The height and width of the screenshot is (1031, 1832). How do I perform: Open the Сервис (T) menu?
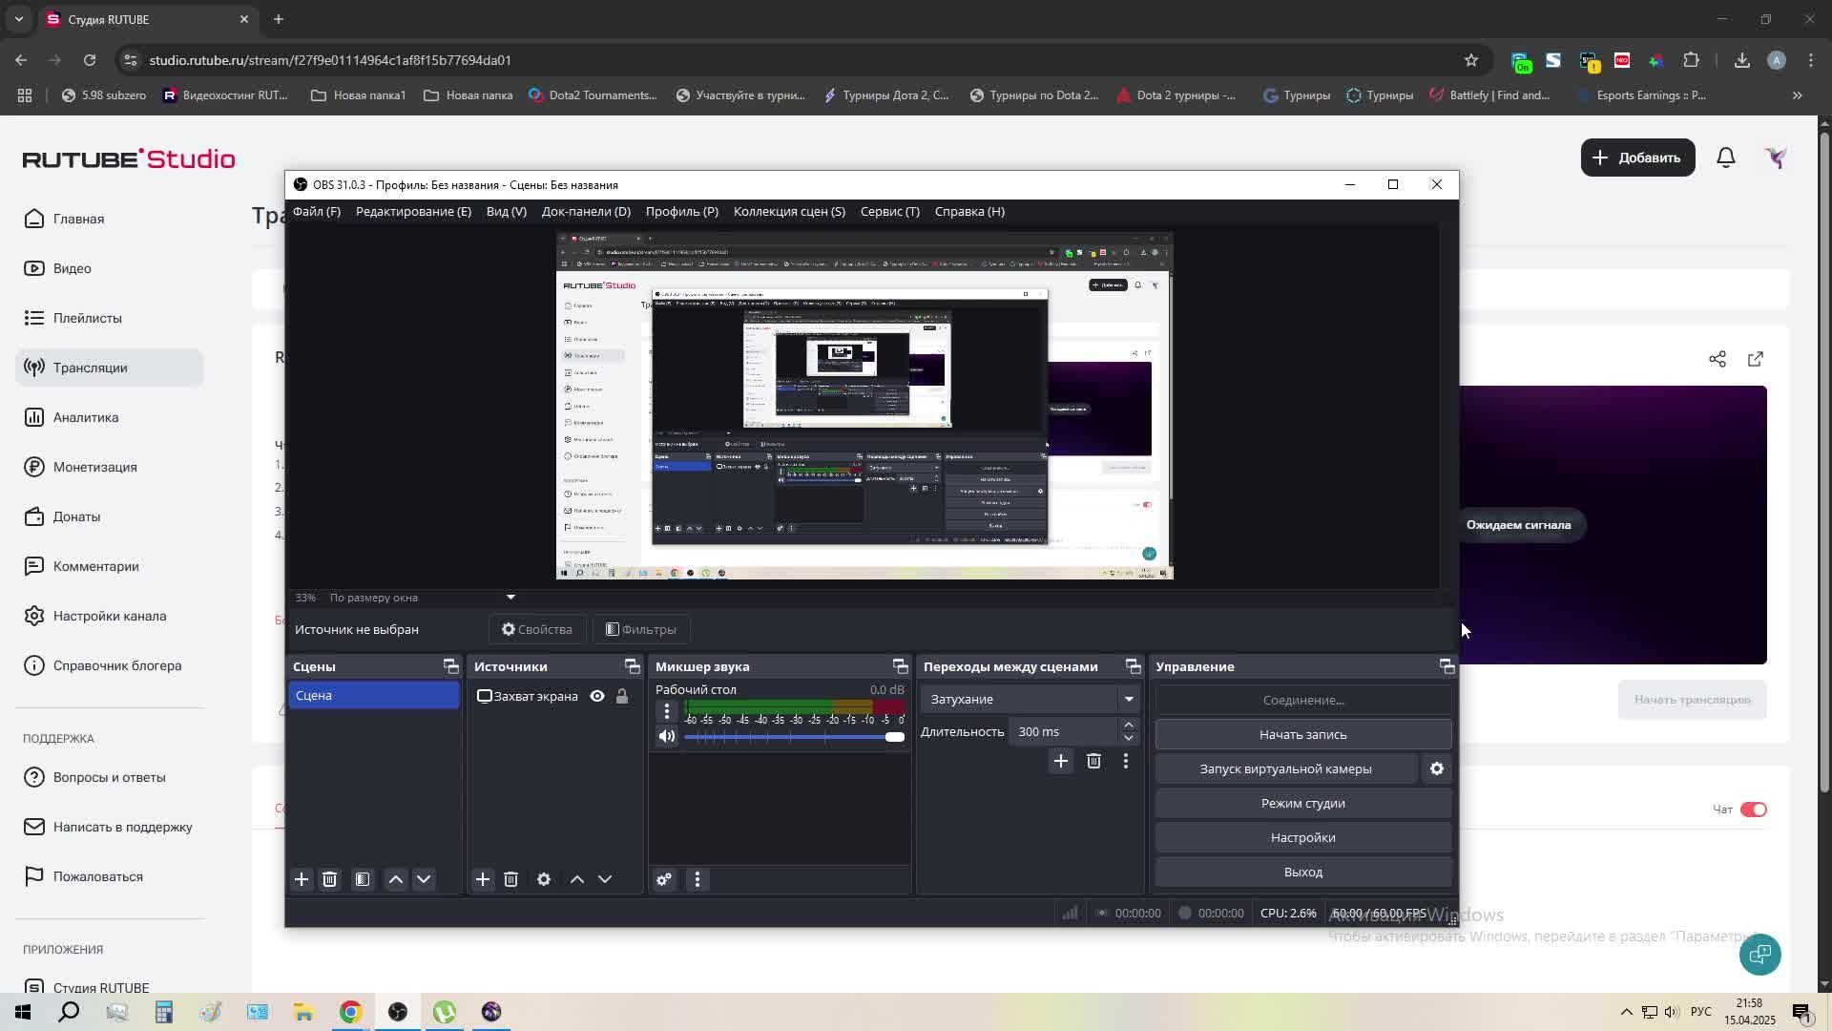click(889, 212)
